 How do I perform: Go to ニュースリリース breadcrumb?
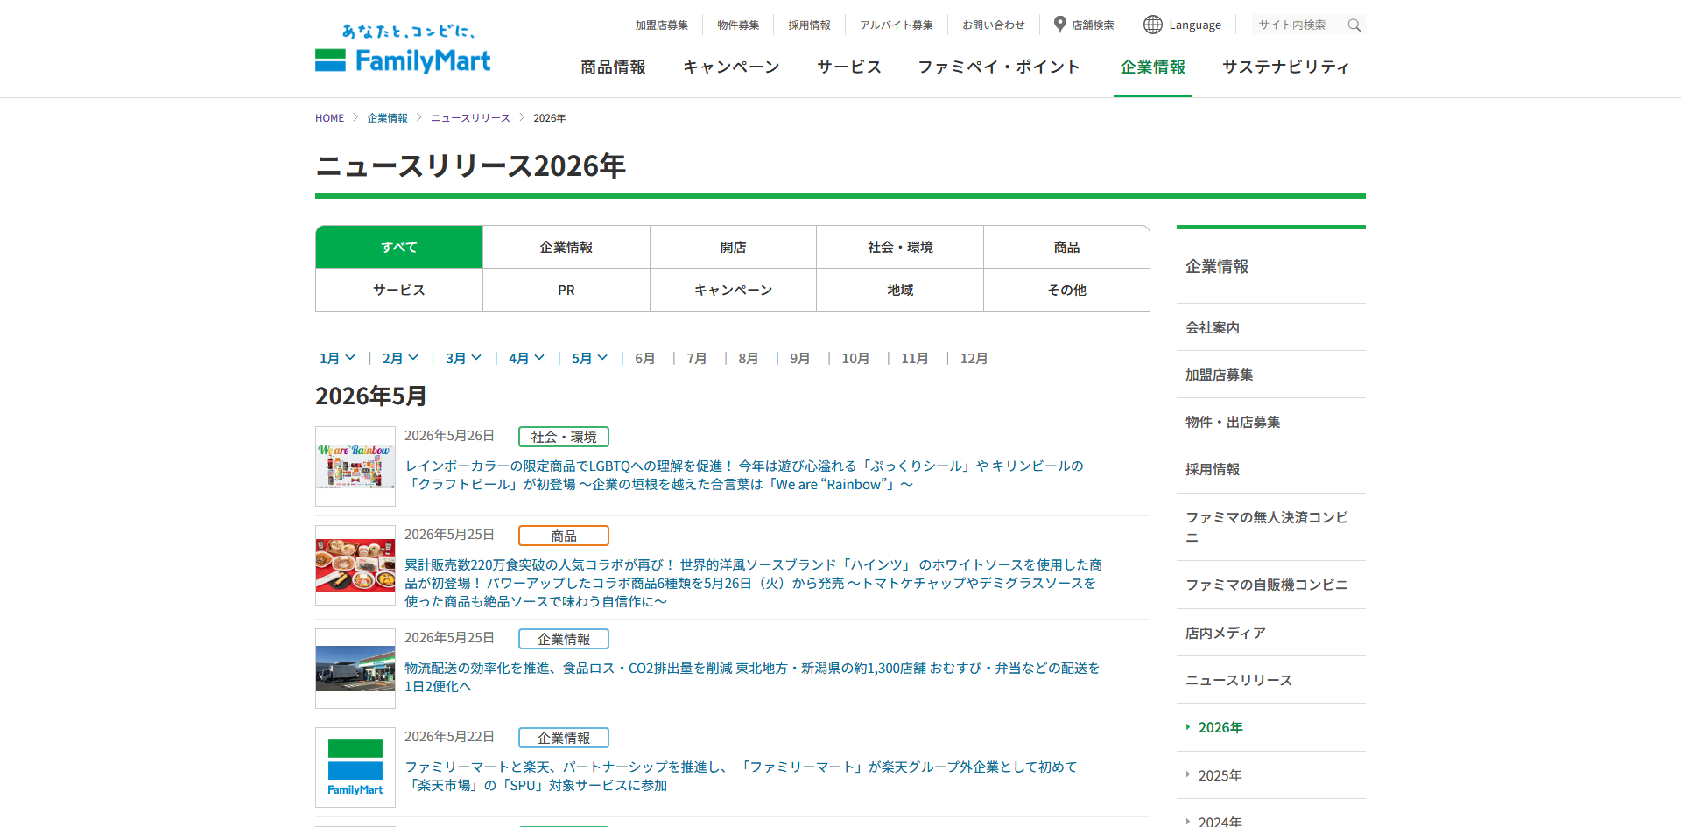click(x=470, y=118)
